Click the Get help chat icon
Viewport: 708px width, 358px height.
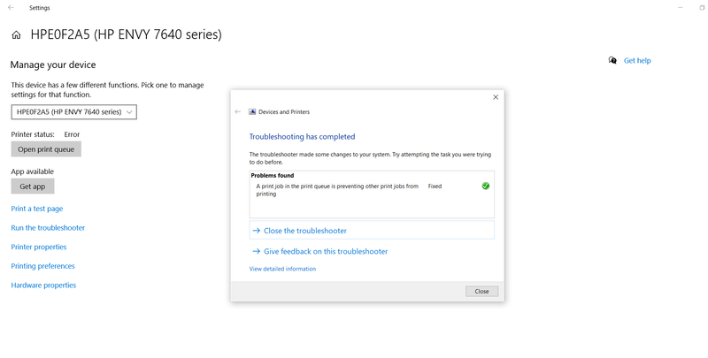612,60
